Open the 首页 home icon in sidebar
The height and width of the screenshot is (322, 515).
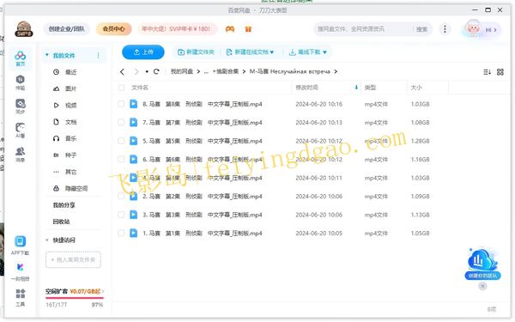tap(20, 58)
